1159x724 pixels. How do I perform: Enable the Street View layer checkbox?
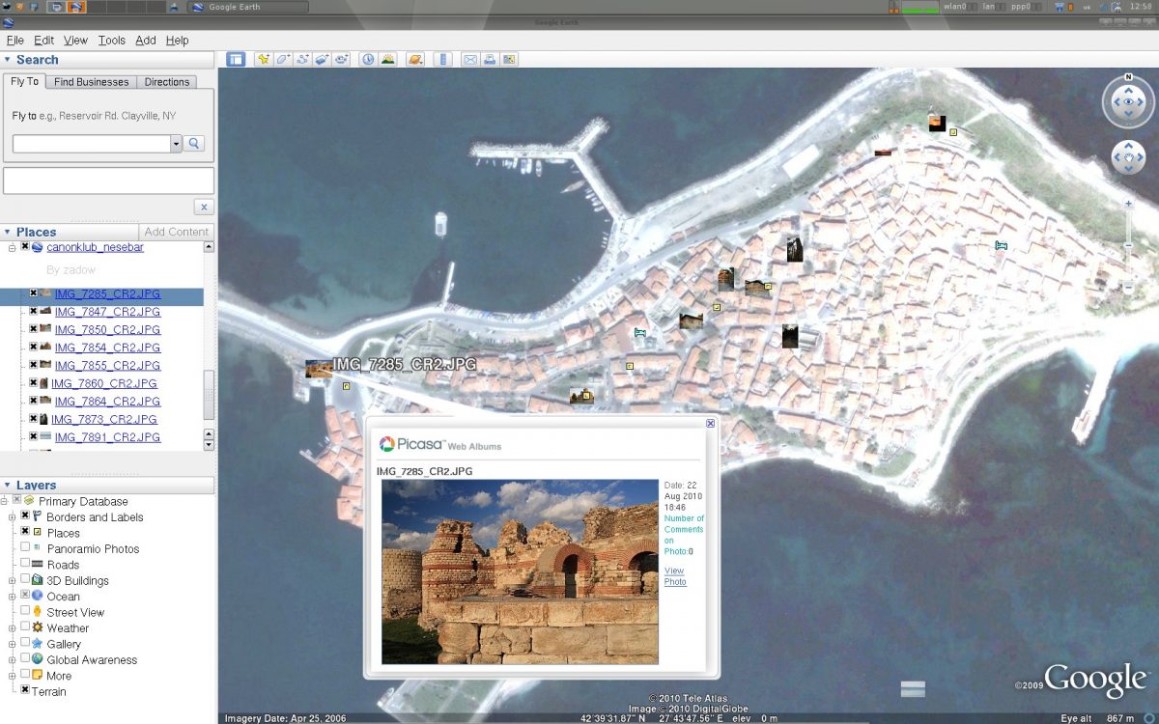(x=25, y=612)
